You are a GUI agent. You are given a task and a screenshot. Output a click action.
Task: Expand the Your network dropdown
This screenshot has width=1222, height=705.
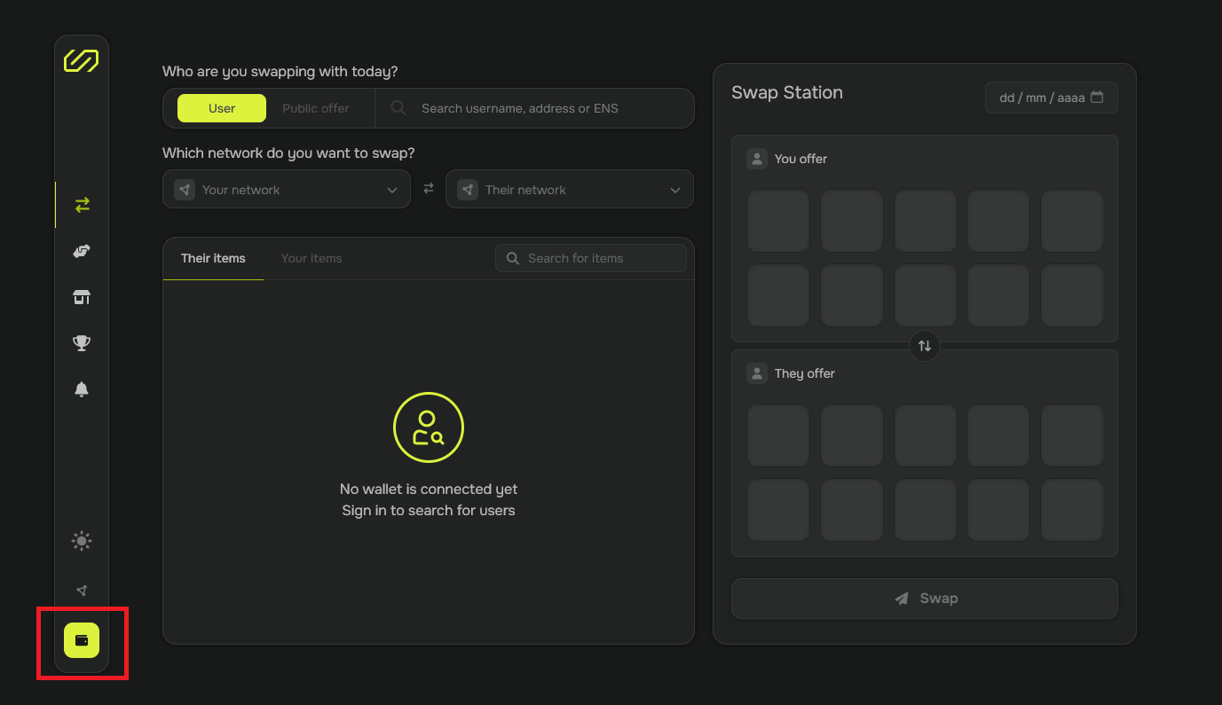(x=286, y=190)
